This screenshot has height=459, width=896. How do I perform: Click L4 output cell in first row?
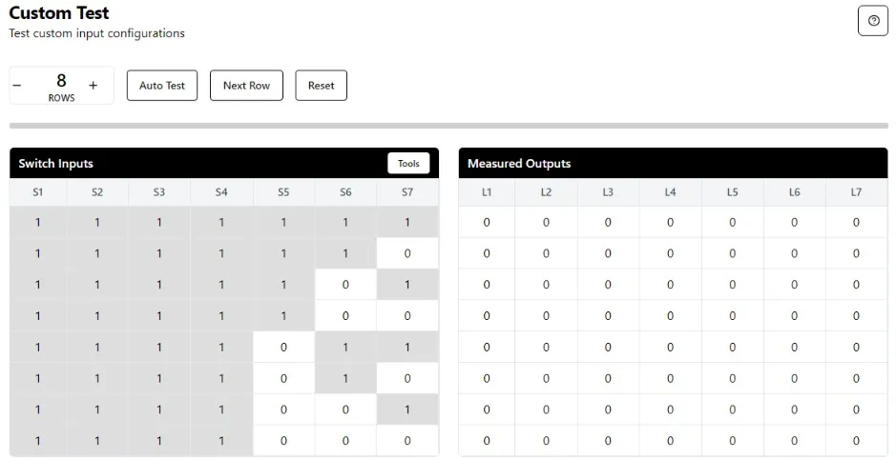point(670,223)
